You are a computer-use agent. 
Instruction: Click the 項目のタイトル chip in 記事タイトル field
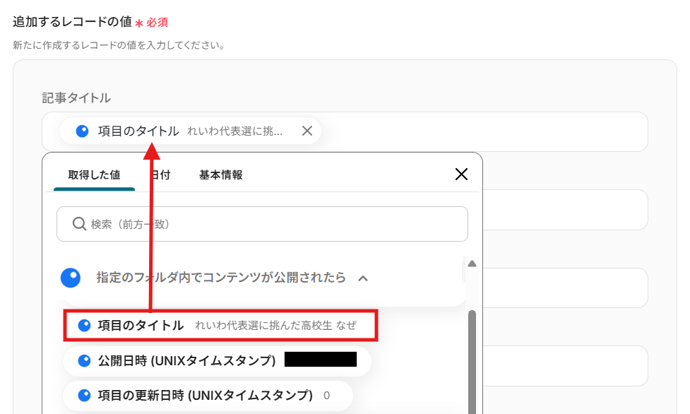(x=190, y=131)
